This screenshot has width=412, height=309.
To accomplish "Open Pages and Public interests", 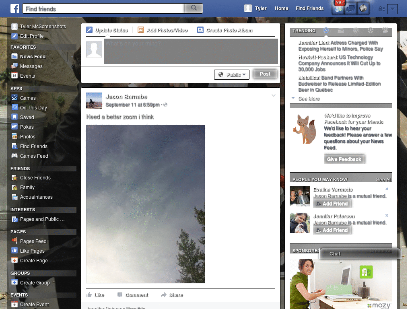I will 38,219.
